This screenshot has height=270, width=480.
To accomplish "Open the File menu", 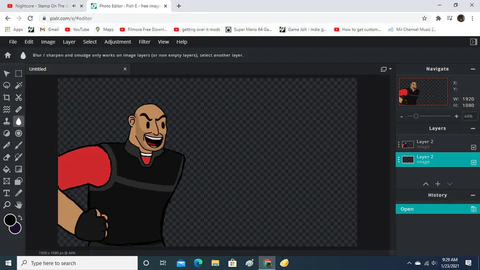I will tap(13, 42).
